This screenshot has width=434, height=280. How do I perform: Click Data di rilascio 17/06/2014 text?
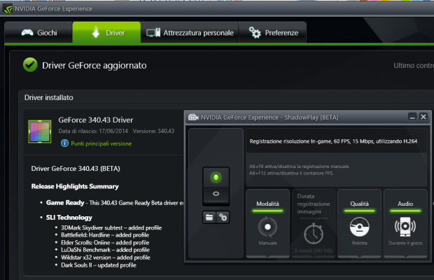click(93, 131)
